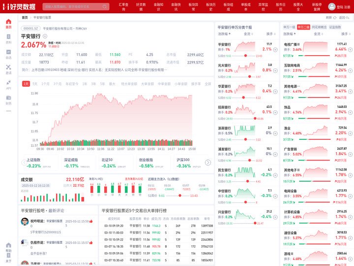The image size is (354, 266).
Task: Like the comment by 祝吟啦说
Action: [x=91, y=221]
